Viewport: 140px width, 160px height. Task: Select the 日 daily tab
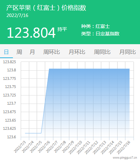point(6,52)
